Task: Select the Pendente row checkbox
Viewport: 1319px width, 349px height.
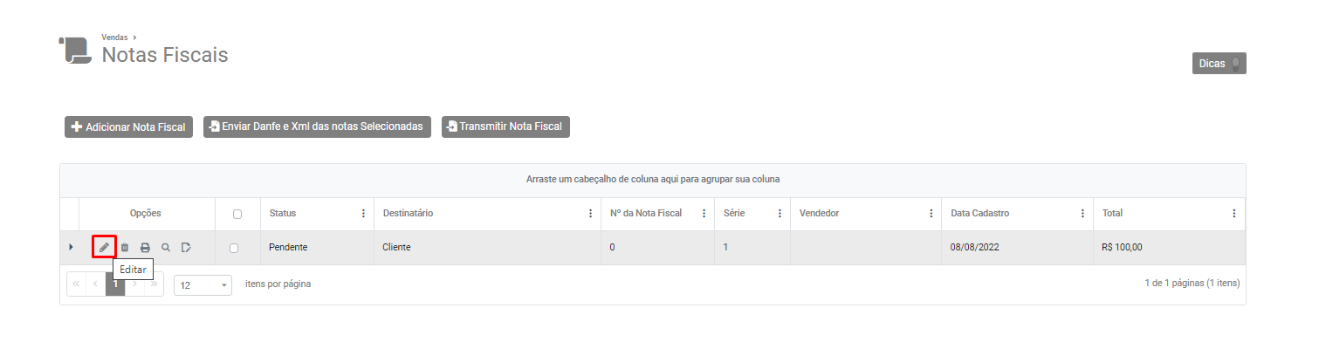Action: click(x=234, y=248)
